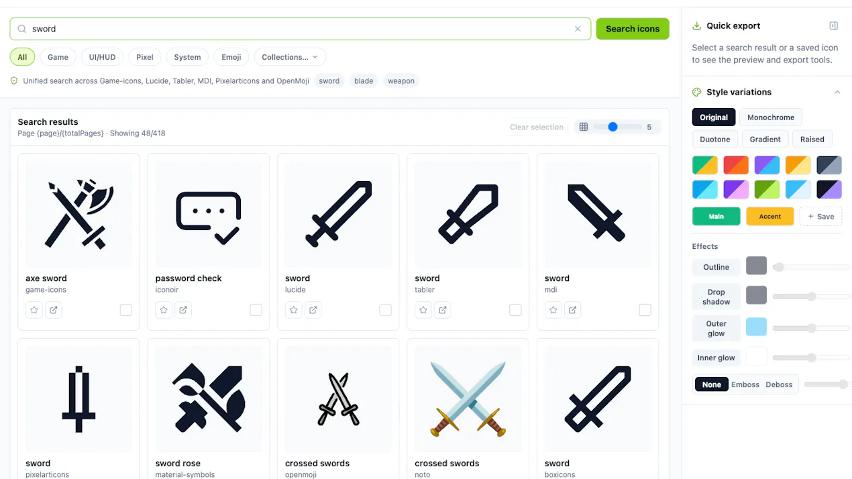Toggle the Drop shadow effect
This screenshot has width=852, height=479.
coord(716,297)
